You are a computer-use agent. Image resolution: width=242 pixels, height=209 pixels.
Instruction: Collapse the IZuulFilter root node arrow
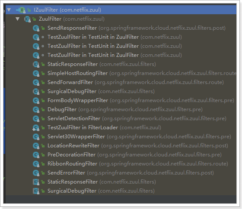point(9,10)
